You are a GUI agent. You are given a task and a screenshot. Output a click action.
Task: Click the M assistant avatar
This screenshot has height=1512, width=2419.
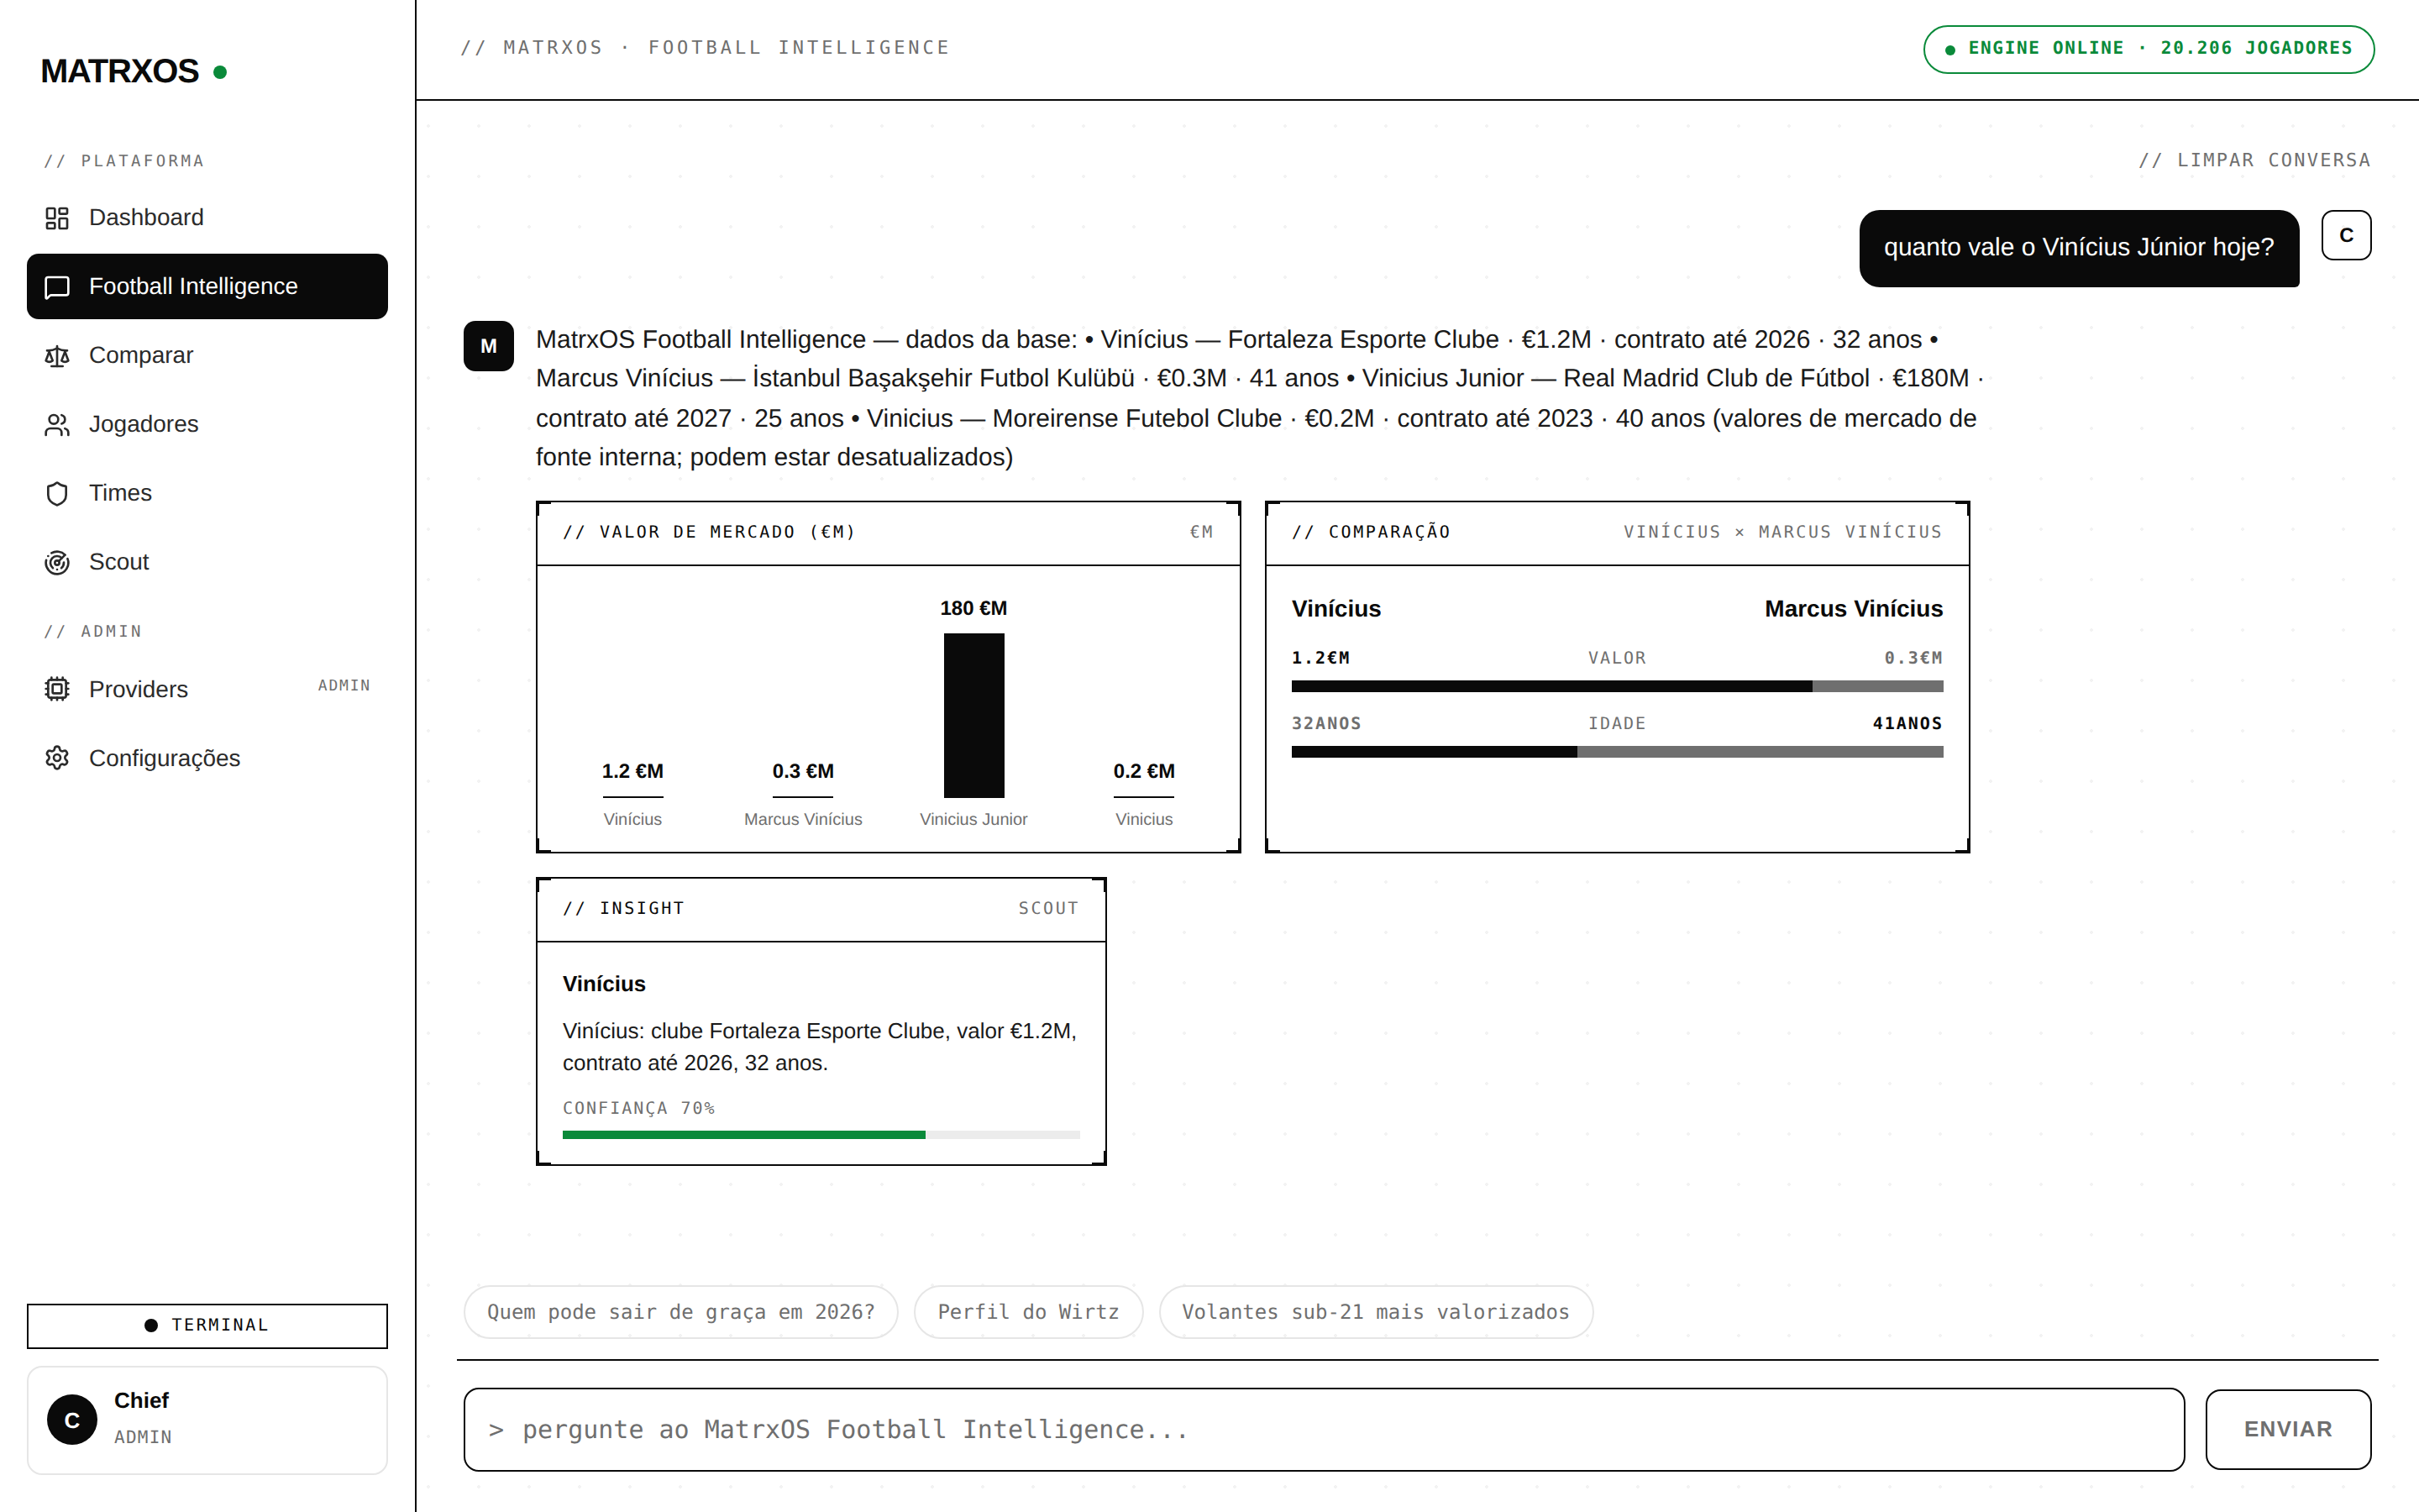[489, 346]
